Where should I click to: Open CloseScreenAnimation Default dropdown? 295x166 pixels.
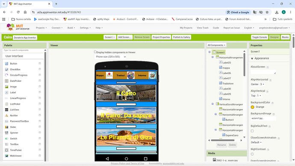tap(256, 142)
